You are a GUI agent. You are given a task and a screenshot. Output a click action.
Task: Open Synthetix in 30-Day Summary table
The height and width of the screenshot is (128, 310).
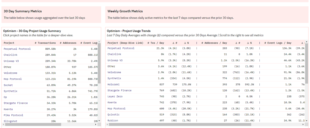(11, 91)
